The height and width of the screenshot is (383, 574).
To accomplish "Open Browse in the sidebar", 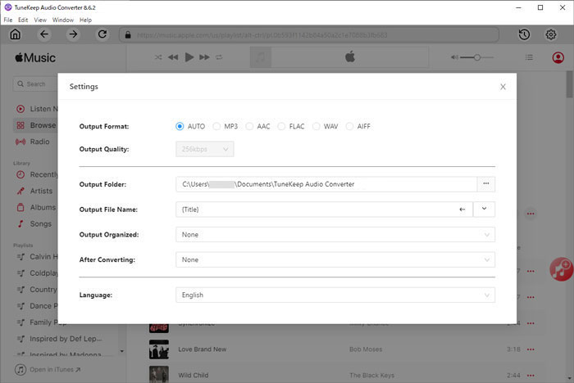I will point(36,125).
